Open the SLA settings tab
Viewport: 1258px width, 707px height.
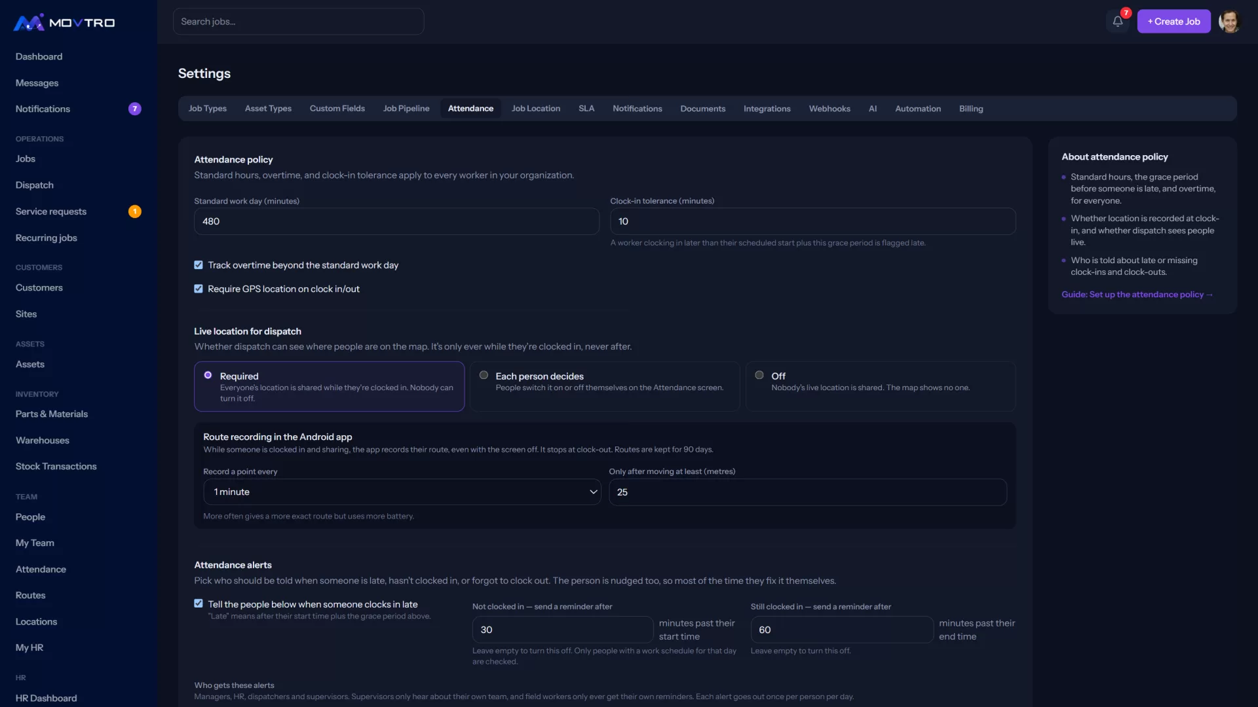pyautogui.click(x=586, y=109)
